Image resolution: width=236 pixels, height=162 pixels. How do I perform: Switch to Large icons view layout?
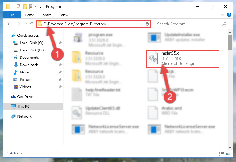pos(228,153)
